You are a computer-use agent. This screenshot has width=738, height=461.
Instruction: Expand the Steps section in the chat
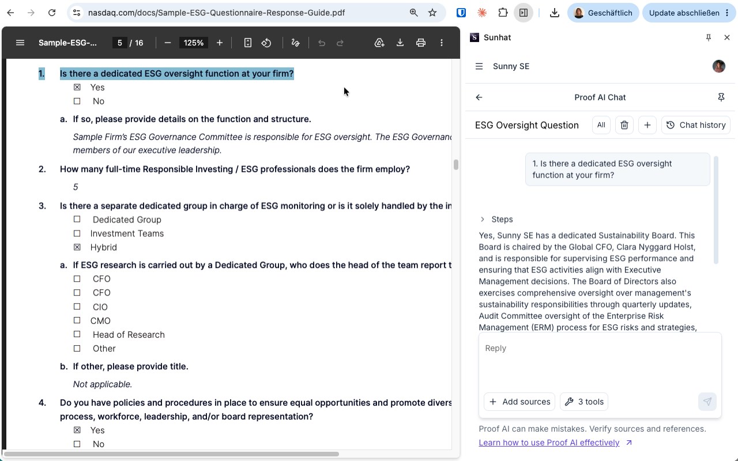pyautogui.click(x=496, y=220)
